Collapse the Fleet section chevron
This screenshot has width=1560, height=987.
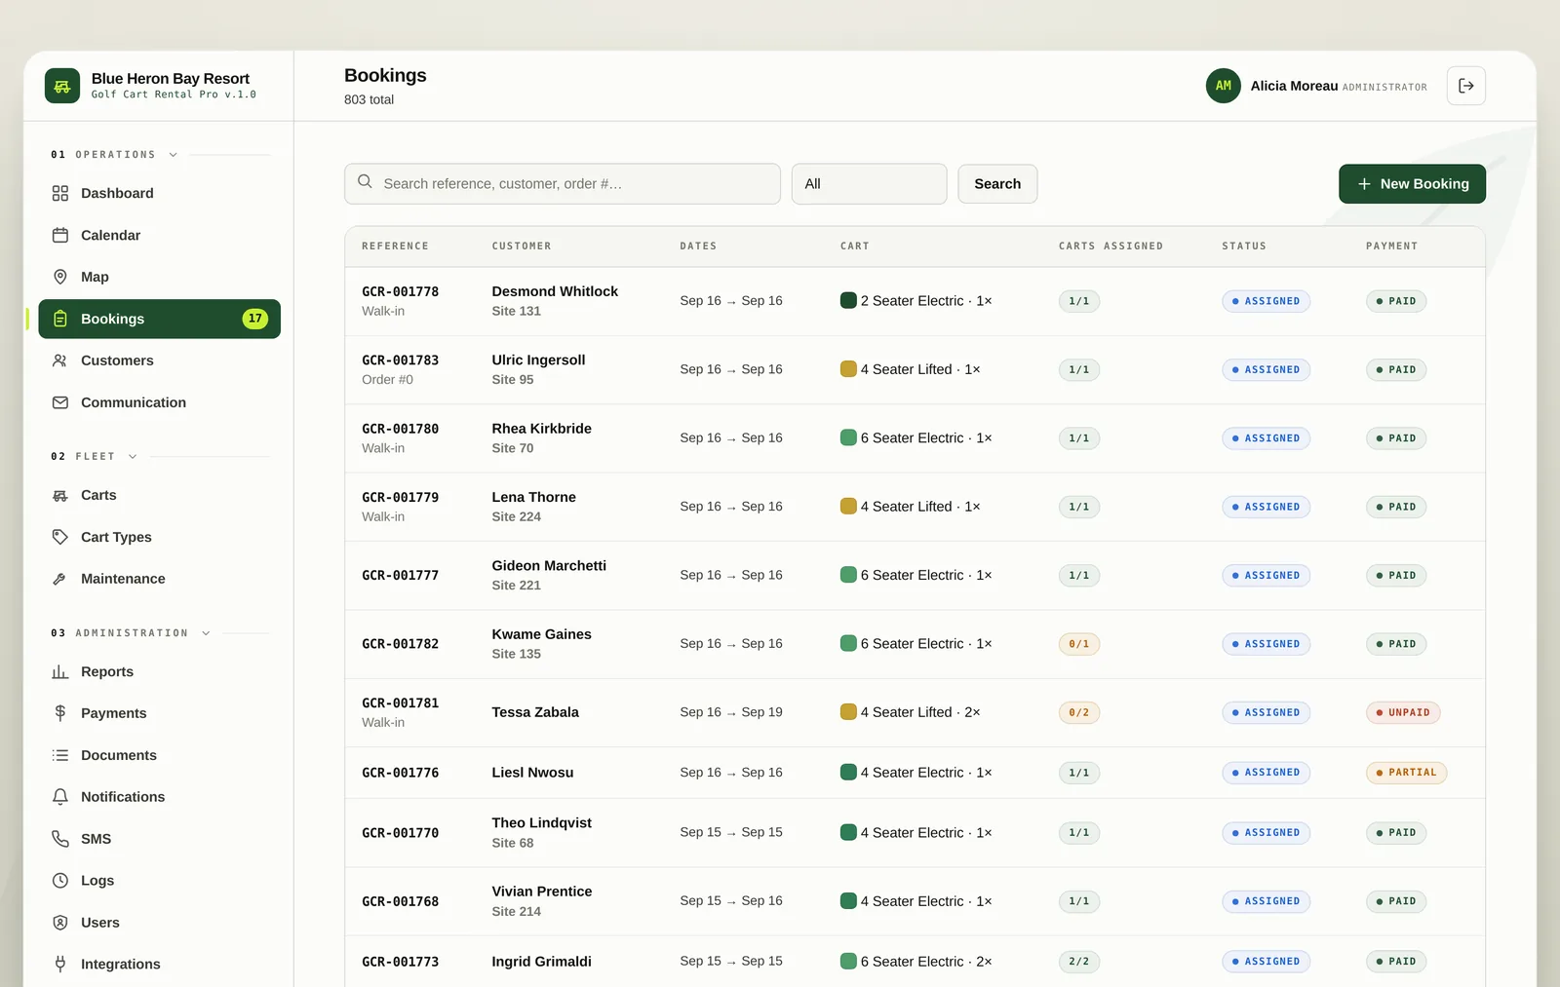click(x=133, y=457)
